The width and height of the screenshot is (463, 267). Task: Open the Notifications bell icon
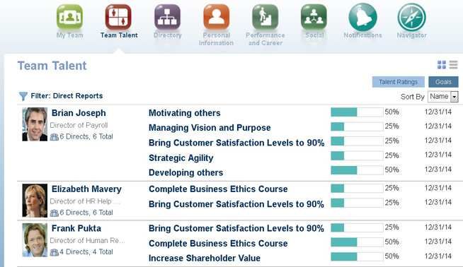click(x=363, y=17)
